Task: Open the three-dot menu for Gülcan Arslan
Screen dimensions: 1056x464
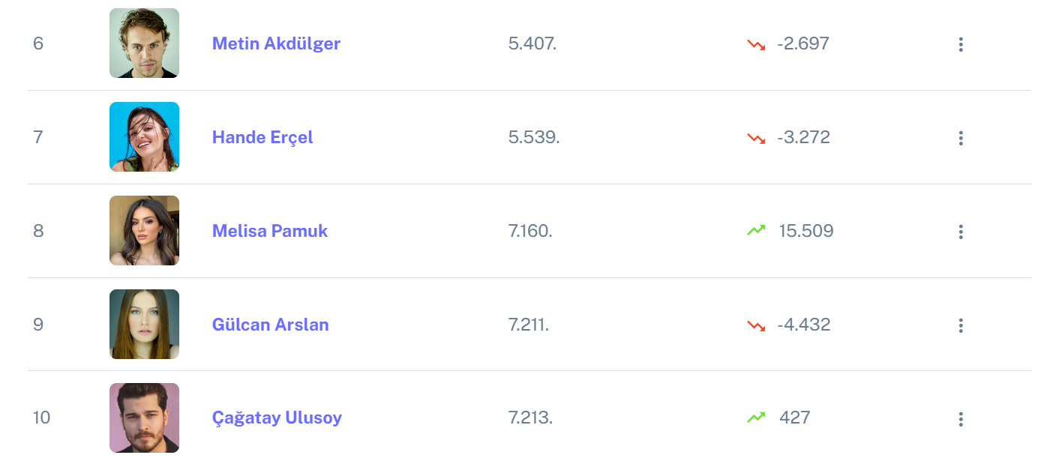Action: pyautogui.click(x=960, y=325)
